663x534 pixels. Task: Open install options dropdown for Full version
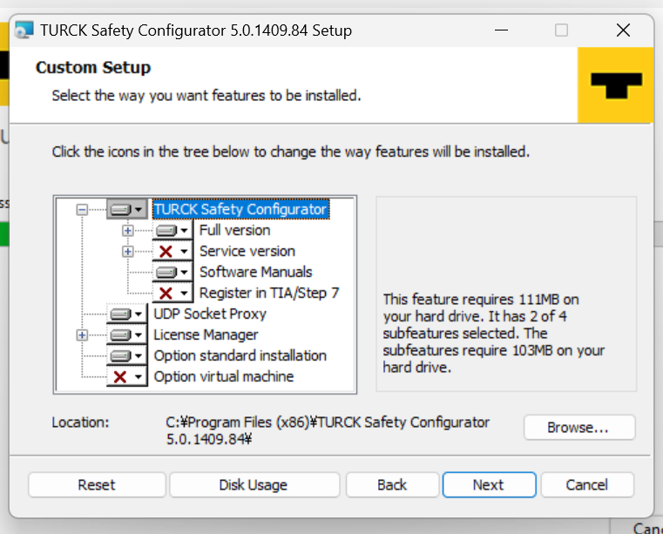coord(173,231)
